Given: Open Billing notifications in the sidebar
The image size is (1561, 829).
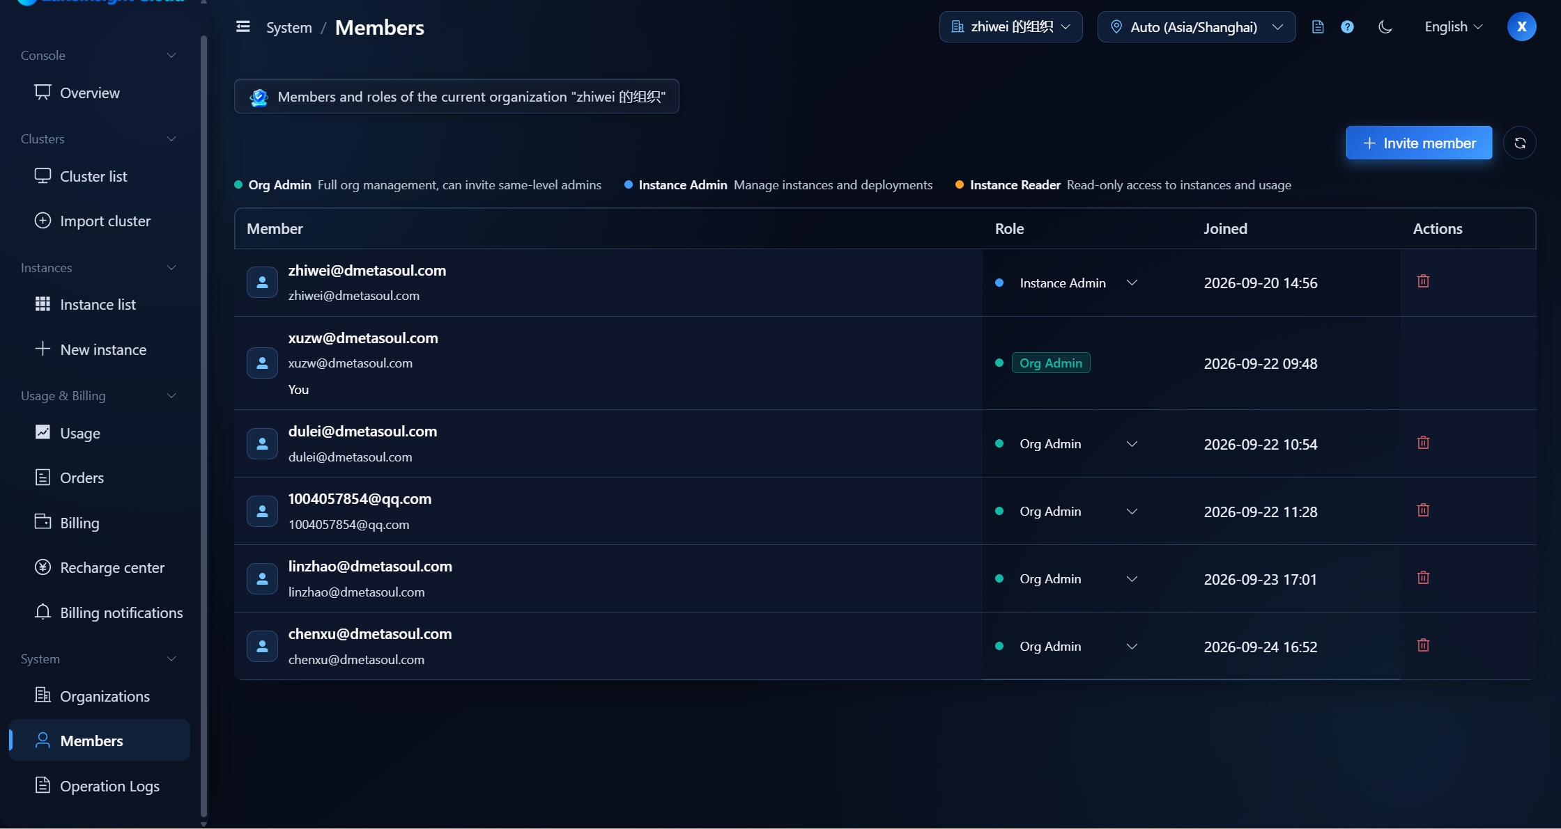Looking at the screenshot, I should point(99,613).
